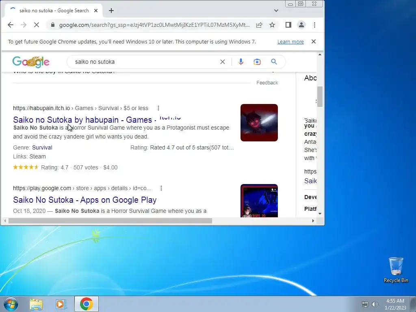Screen dimensions: 416x312
Task: Click the site lock icon in address bar
Action: point(53,25)
